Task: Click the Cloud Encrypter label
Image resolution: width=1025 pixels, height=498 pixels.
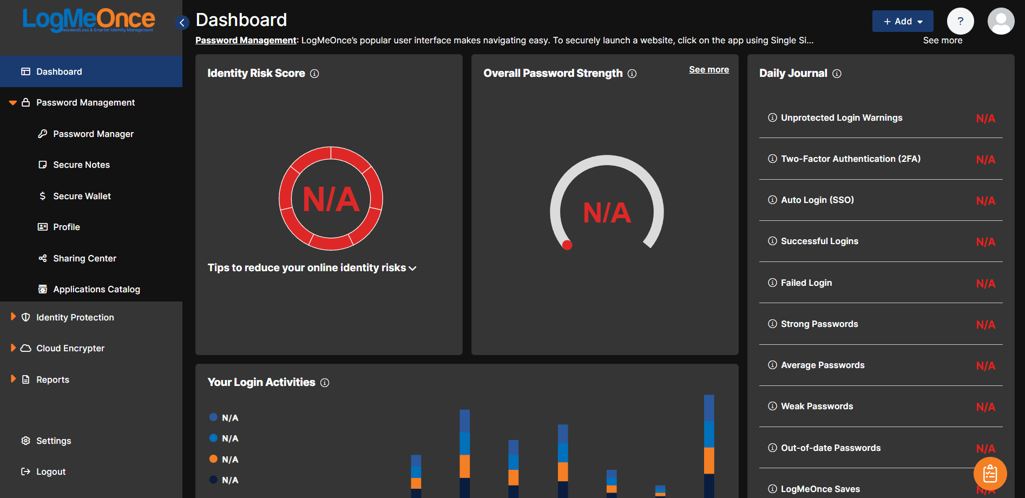Action: pos(70,348)
